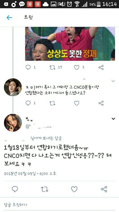Tap the back arrow beside 트윗

[9, 17]
